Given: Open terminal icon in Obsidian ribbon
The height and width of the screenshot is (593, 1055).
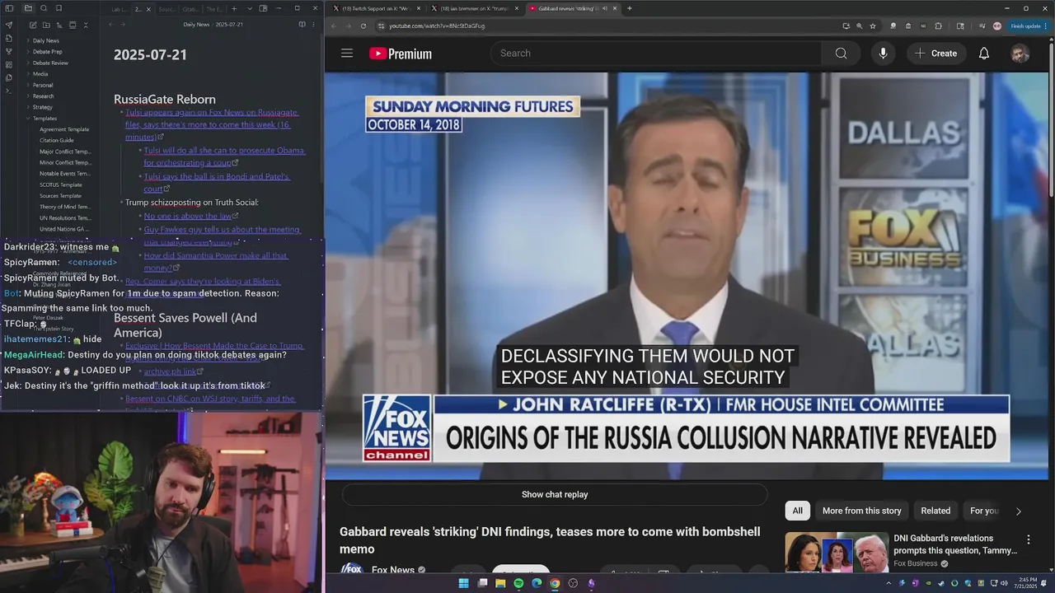Looking at the screenshot, I should (9, 91).
